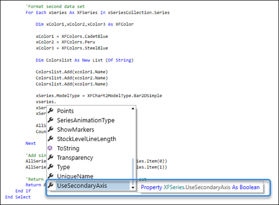279x205 pixels.
Task: Pick the ShowMarkers property suggestion
Action: pyautogui.click(x=75, y=129)
